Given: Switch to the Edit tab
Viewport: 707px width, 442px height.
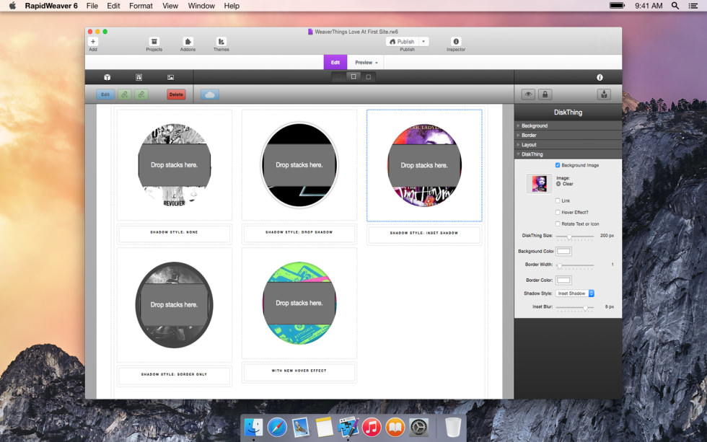Looking at the screenshot, I should tap(335, 62).
